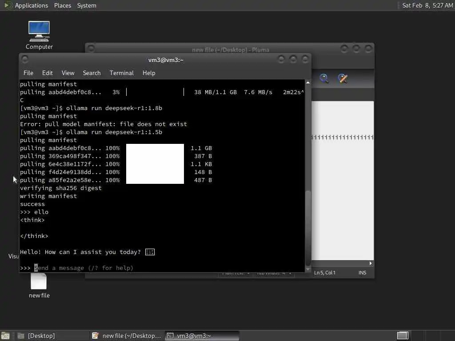Click the workspace switcher in the bottom panel
The height and width of the screenshot is (341, 455).
403,336
